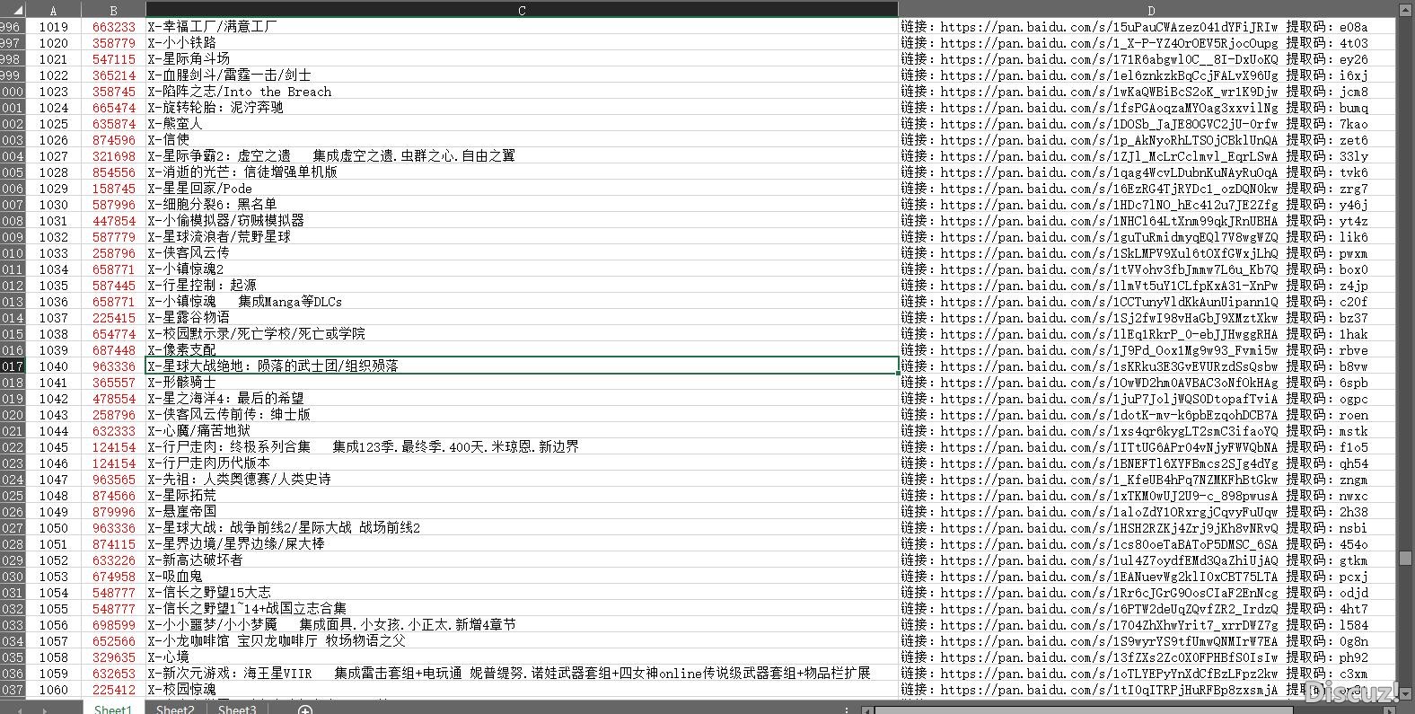Click cell X-先祖:人类奥德赛/人类史诗

click(522, 480)
